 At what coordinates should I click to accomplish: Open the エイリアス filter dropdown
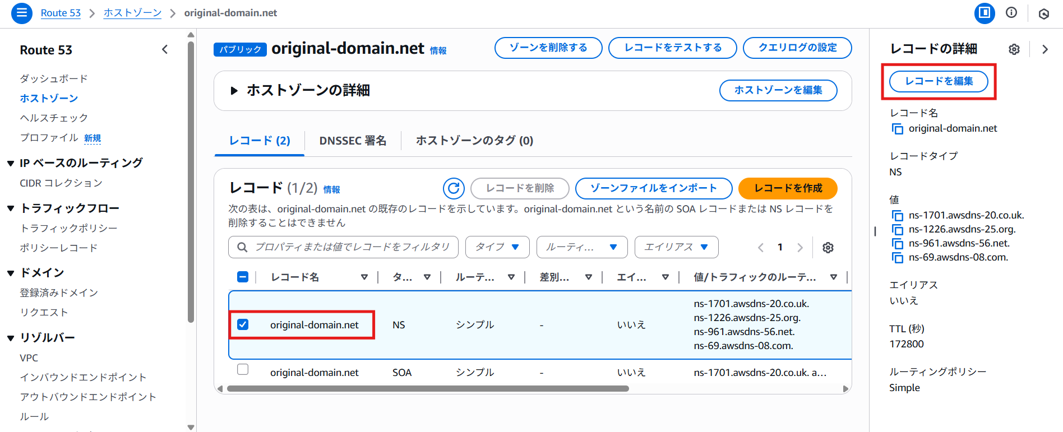(x=677, y=247)
